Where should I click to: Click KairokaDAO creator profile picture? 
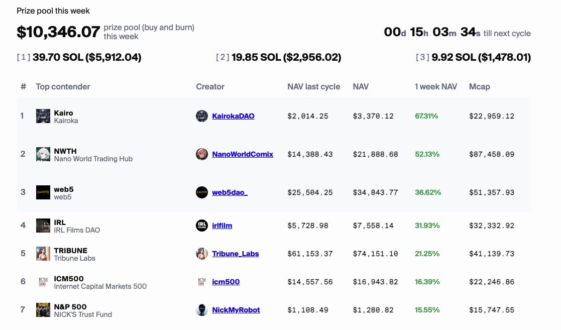(x=202, y=116)
